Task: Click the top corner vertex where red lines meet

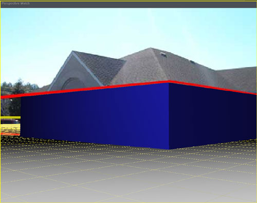Action: click(x=169, y=82)
